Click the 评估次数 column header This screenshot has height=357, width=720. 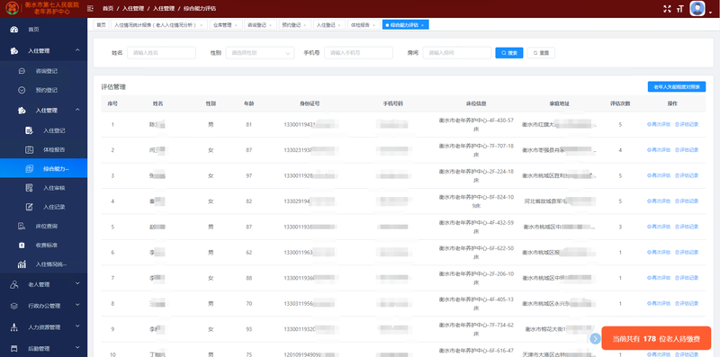point(620,103)
